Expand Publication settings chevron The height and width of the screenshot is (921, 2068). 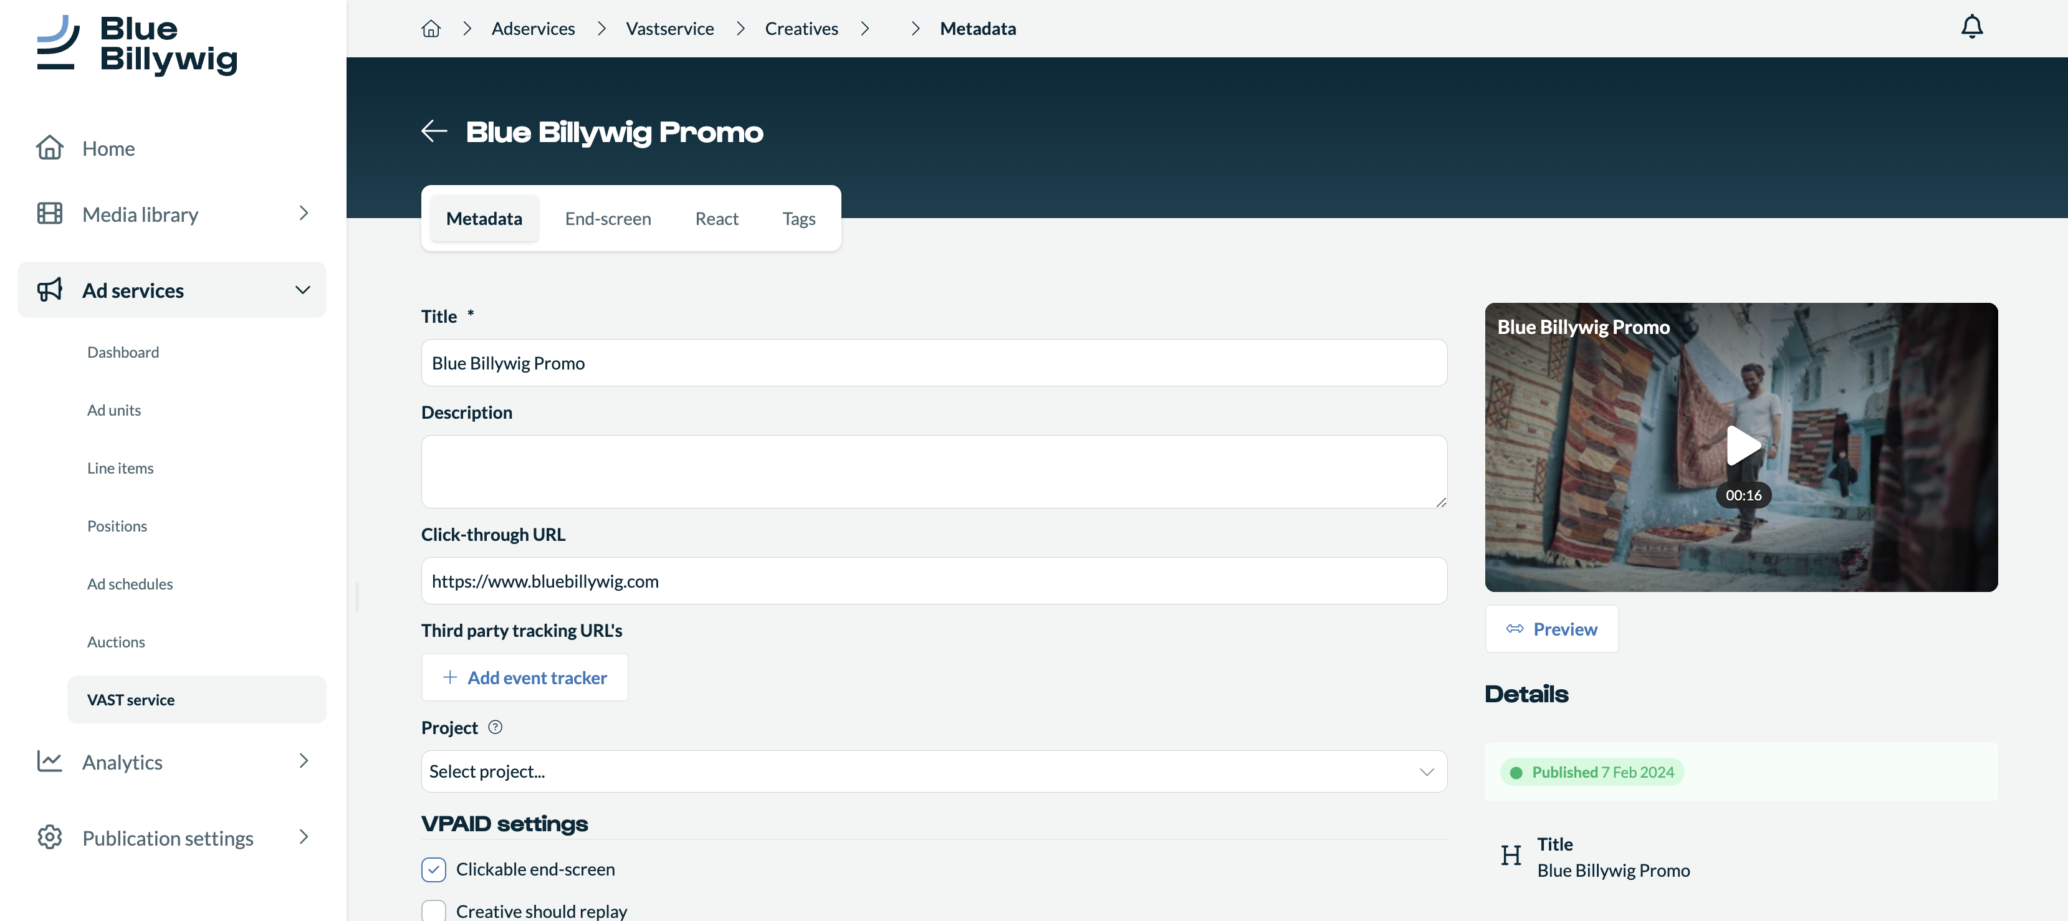click(304, 837)
